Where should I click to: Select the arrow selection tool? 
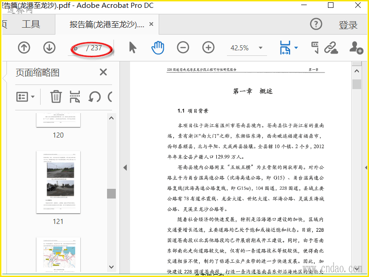click(133, 48)
